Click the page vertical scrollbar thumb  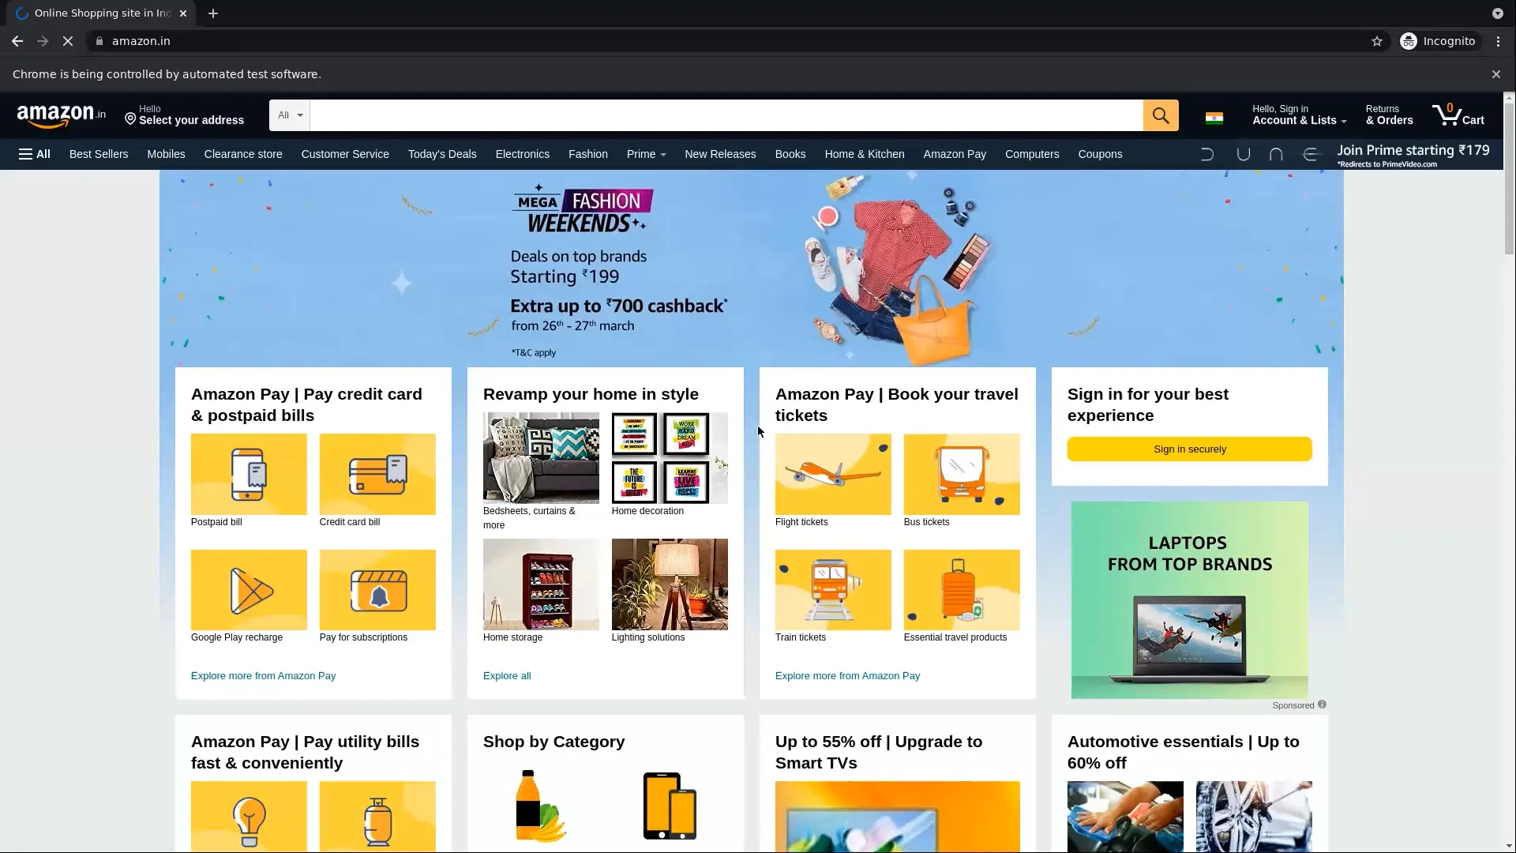[1509, 178]
